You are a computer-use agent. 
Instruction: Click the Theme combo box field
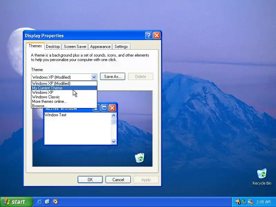coord(64,77)
